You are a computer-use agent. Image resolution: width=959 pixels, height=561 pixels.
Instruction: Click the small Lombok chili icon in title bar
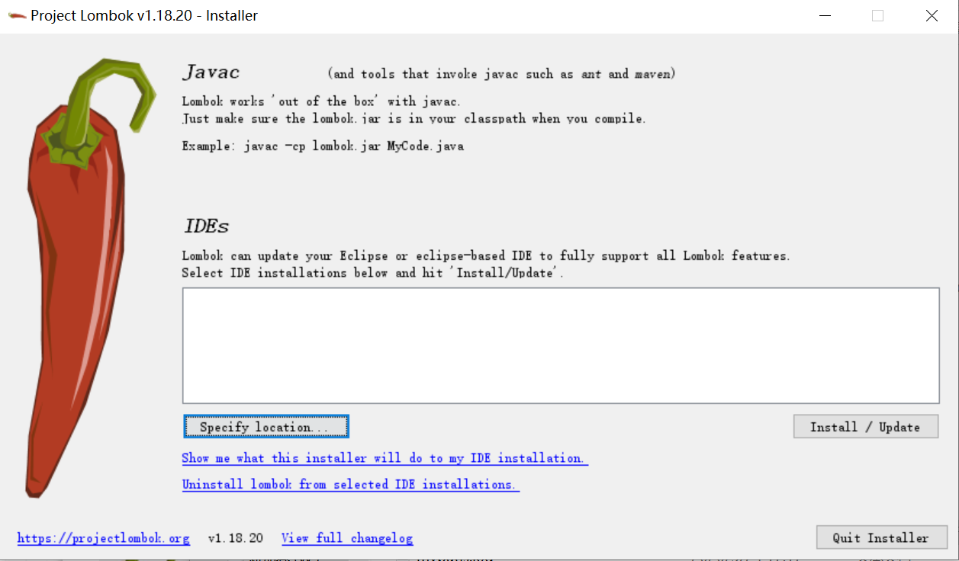pyautogui.click(x=17, y=15)
